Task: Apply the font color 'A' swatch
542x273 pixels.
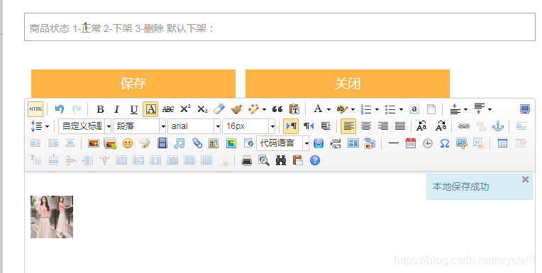Action: (318, 109)
